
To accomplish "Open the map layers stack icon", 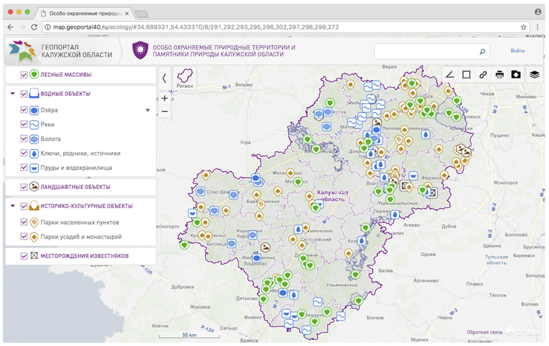I will click(534, 74).
